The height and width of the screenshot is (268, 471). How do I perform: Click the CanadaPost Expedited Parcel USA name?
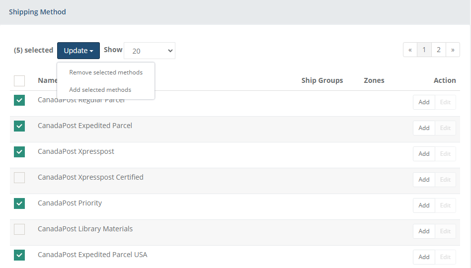coord(92,255)
